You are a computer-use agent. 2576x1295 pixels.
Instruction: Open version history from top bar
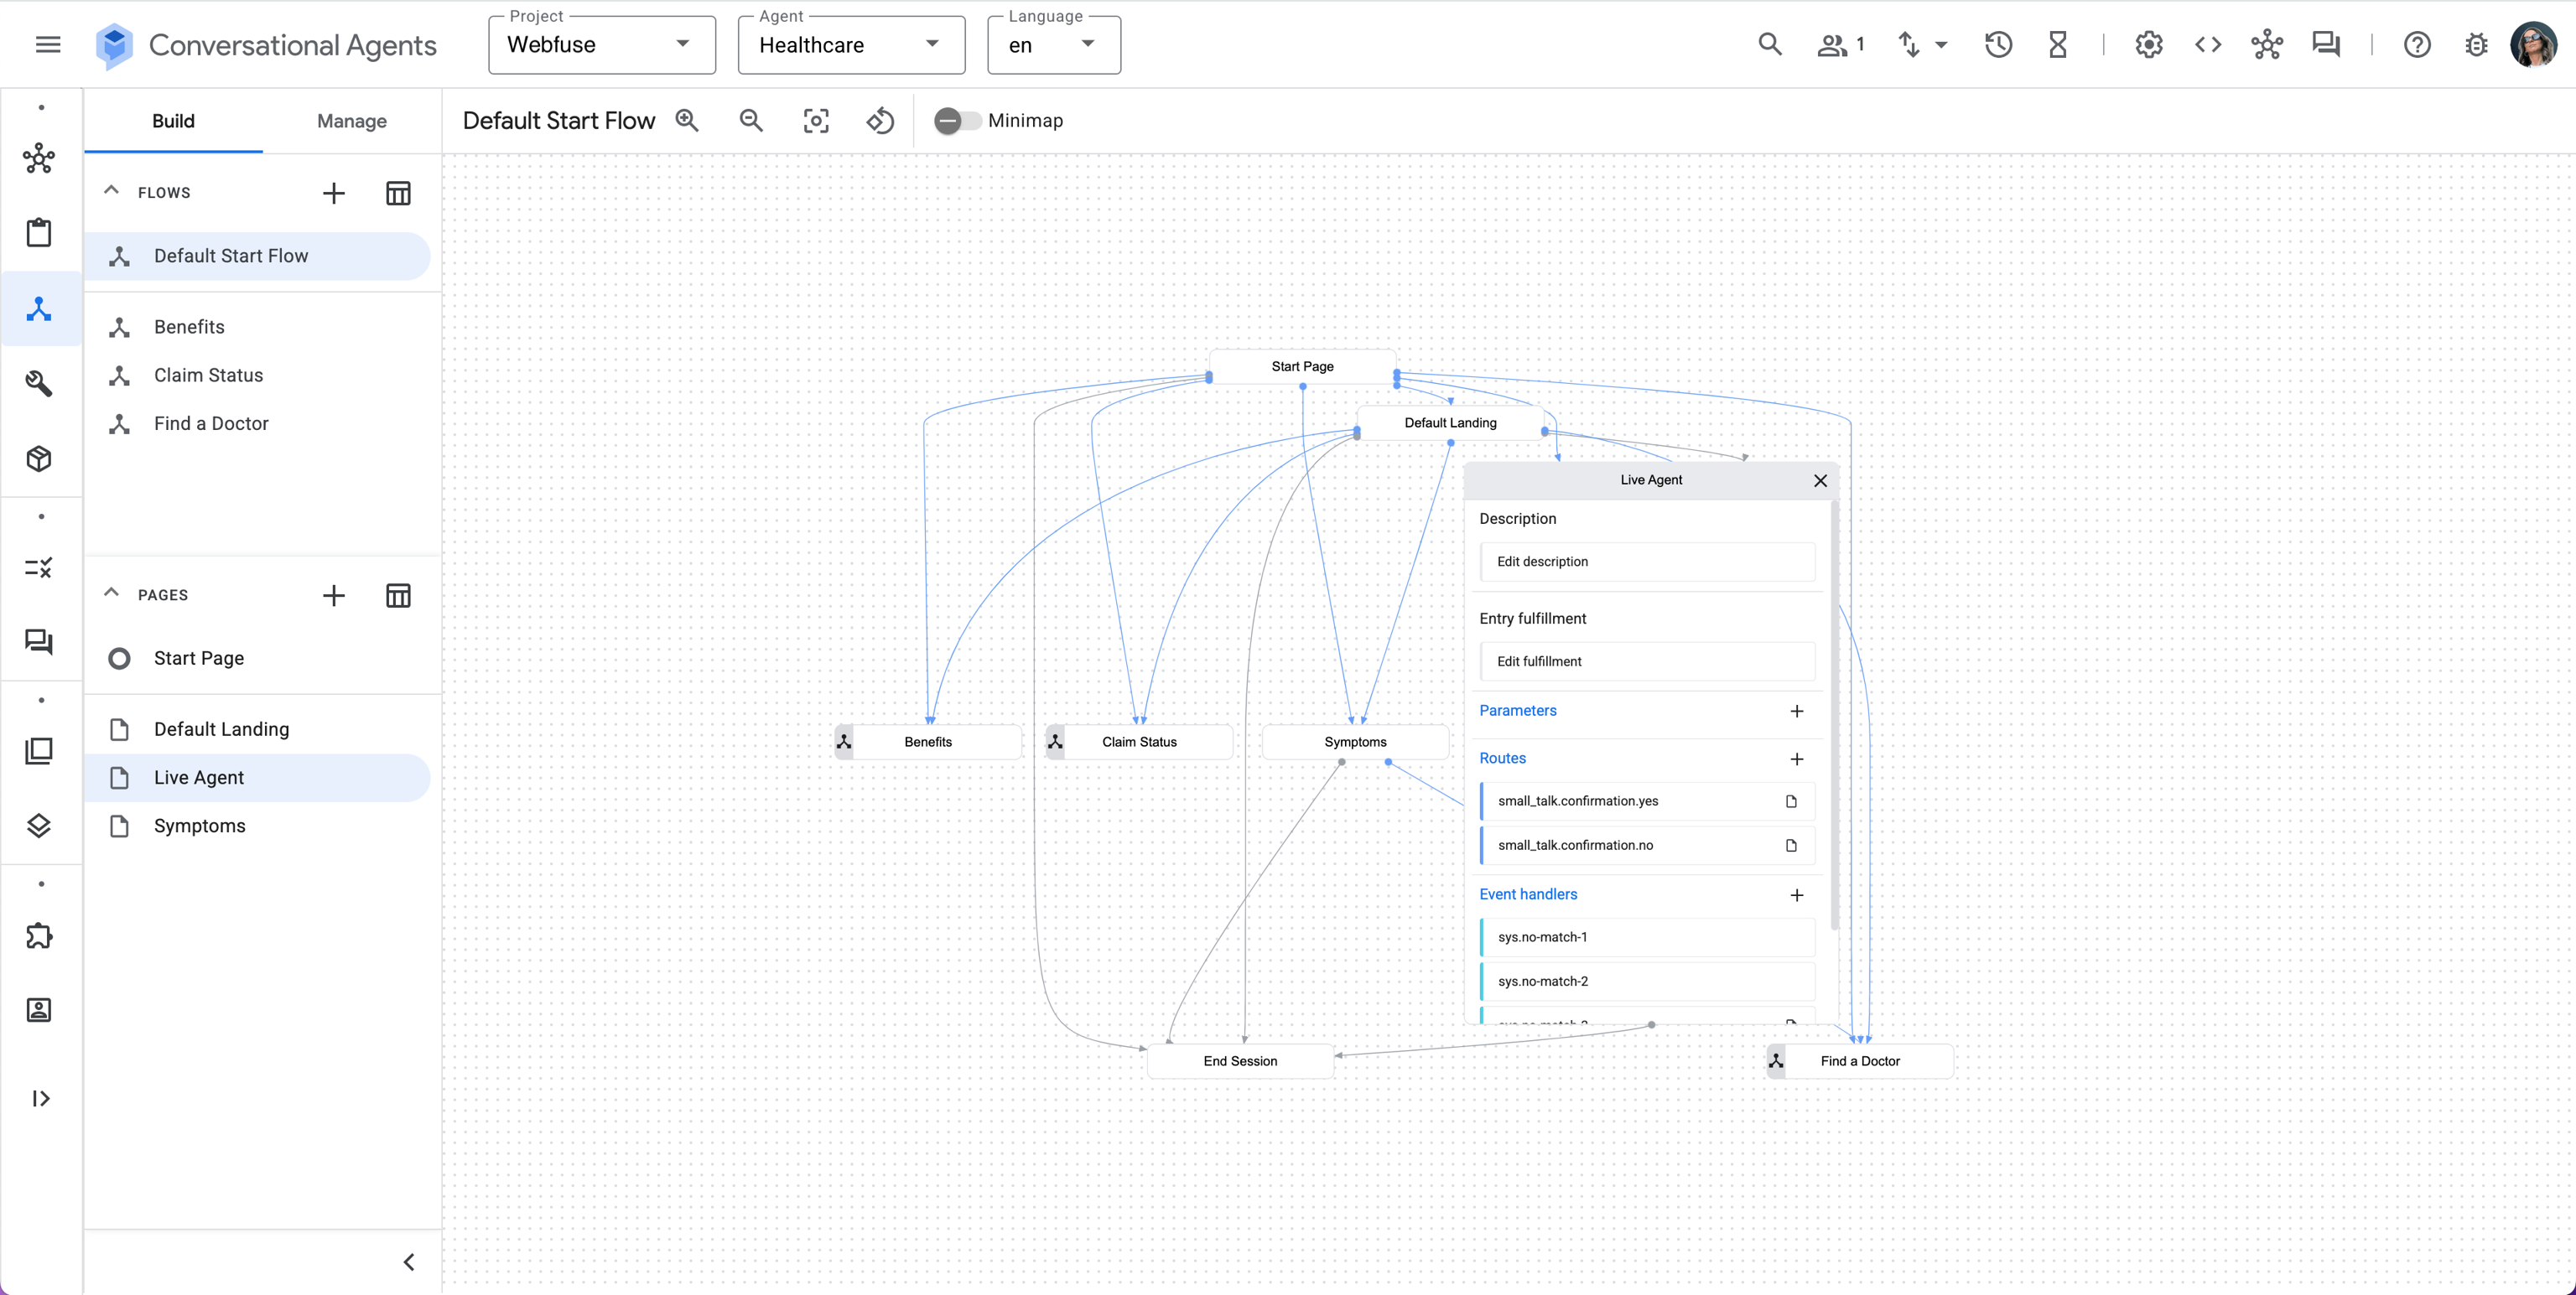tap(1997, 44)
